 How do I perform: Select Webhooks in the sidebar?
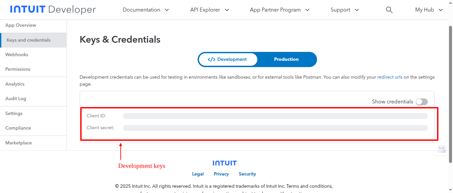click(17, 55)
